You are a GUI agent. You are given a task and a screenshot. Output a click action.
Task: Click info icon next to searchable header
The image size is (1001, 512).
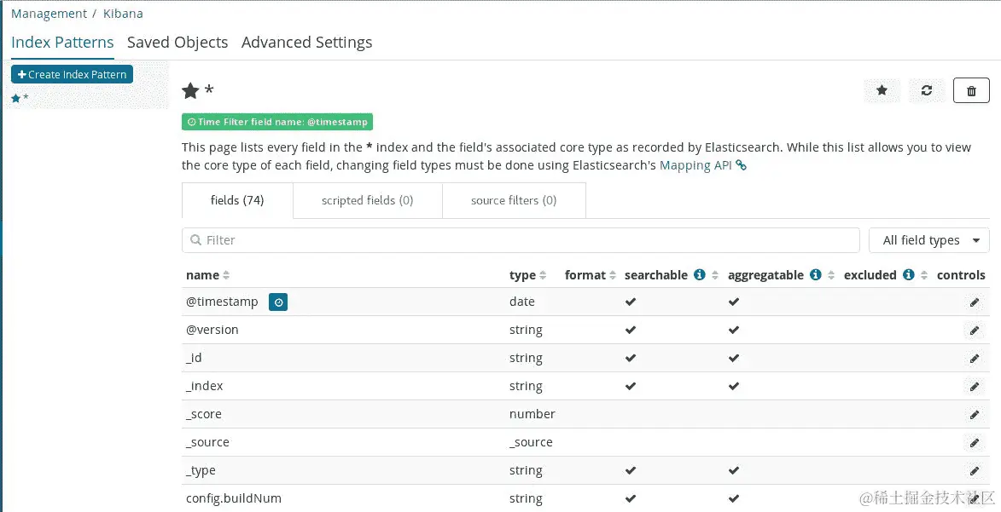(x=700, y=275)
